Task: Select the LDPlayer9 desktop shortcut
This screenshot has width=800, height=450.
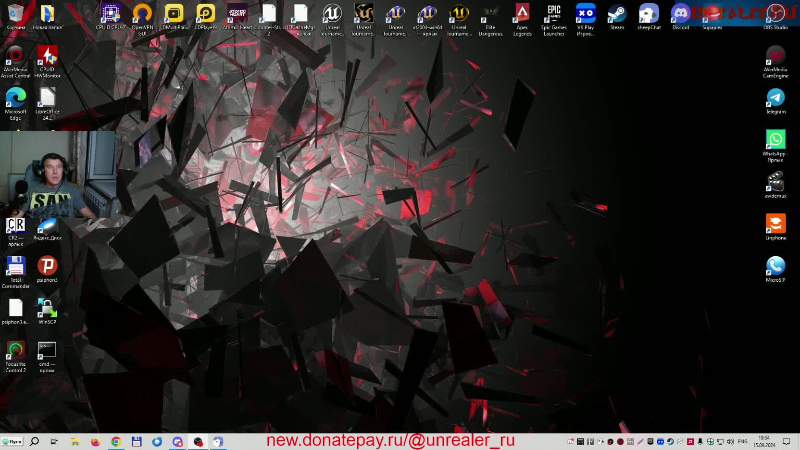Action: coord(206,17)
